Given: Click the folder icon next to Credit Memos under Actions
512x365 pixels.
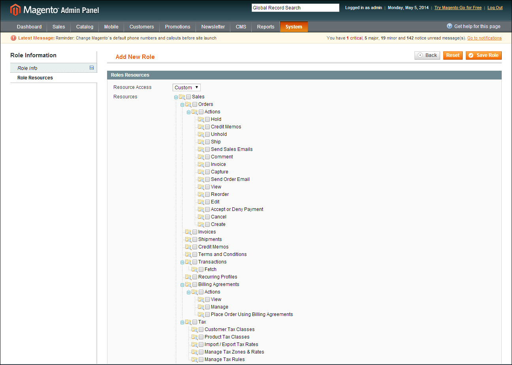Looking at the screenshot, I should pos(201,127).
